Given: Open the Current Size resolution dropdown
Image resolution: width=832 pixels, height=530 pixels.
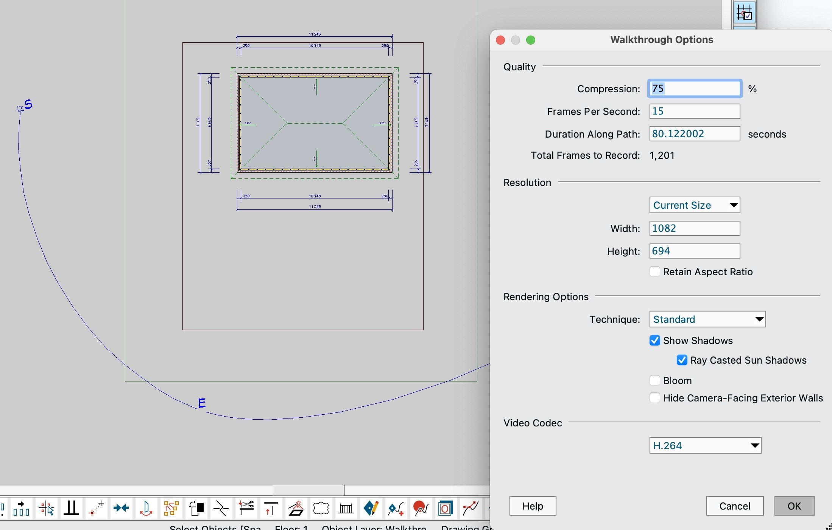Looking at the screenshot, I should pos(695,205).
